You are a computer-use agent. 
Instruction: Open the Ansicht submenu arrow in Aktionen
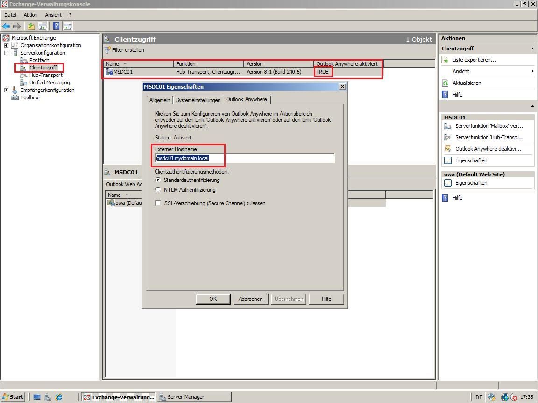click(532, 71)
